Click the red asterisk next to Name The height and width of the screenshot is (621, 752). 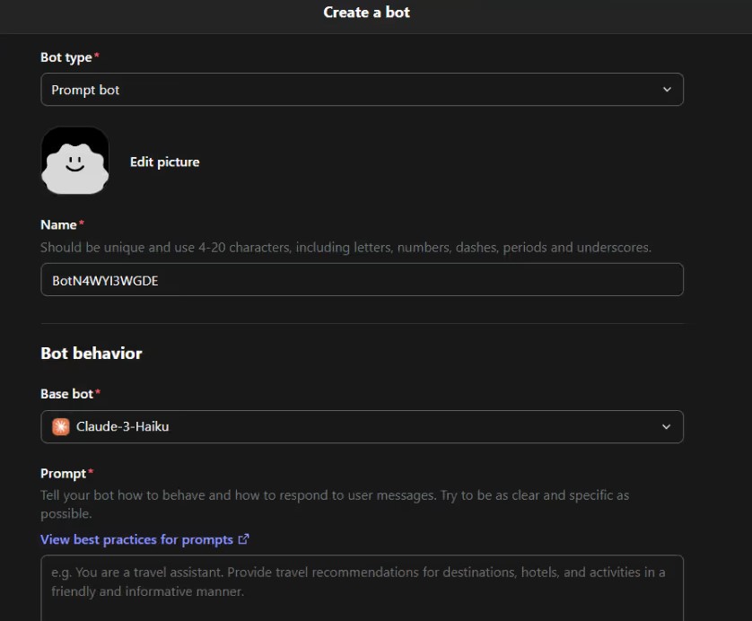pyautogui.click(x=81, y=223)
